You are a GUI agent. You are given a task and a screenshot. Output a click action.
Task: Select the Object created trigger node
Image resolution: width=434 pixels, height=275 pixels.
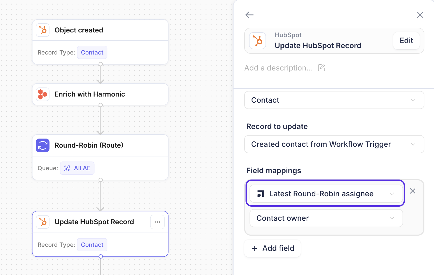[x=100, y=42]
